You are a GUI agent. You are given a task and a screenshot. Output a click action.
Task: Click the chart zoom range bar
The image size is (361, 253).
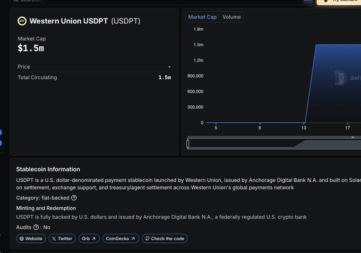click(x=274, y=144)
